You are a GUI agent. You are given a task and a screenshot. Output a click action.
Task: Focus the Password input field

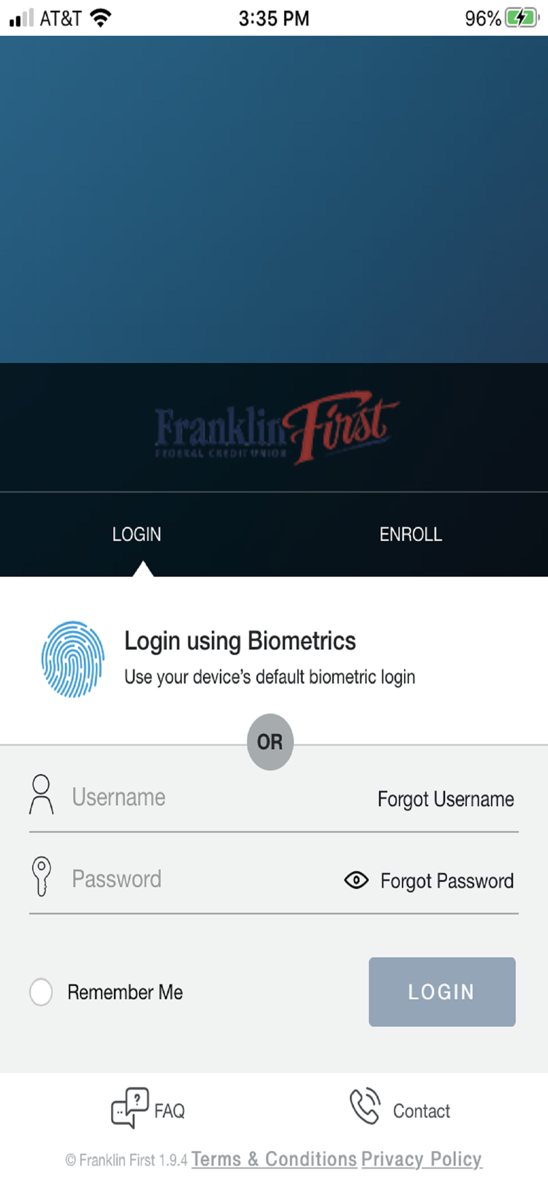[x=202, y=879]
